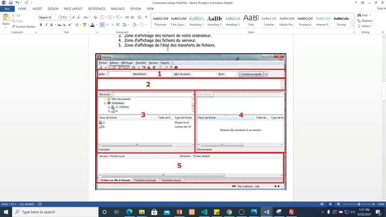Toggle Show/Hide paragraph marks
Image resolution: width=386 pixels, height=217 pixels.
[x=146, y=17]
